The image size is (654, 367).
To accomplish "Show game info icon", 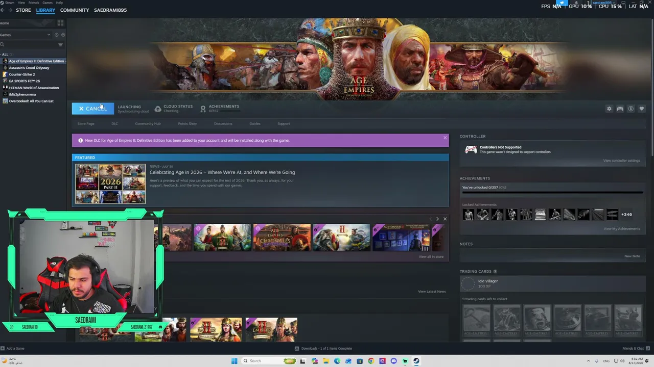I will [x=630, y=109].
